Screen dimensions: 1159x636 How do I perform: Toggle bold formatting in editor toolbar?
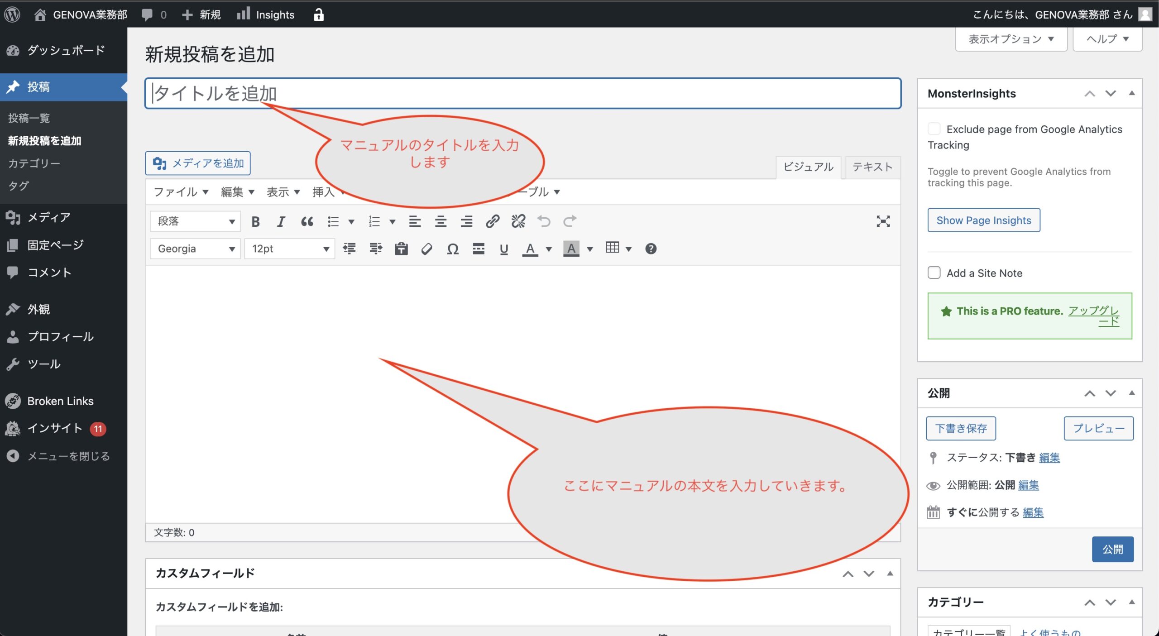[x=255, y=221]
